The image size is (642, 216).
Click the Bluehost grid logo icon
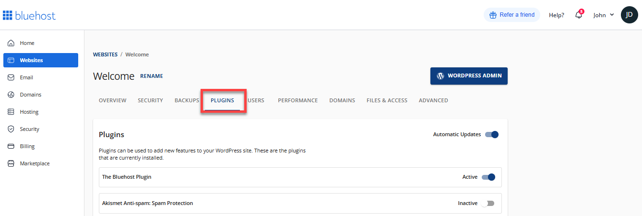coord(7,15)
